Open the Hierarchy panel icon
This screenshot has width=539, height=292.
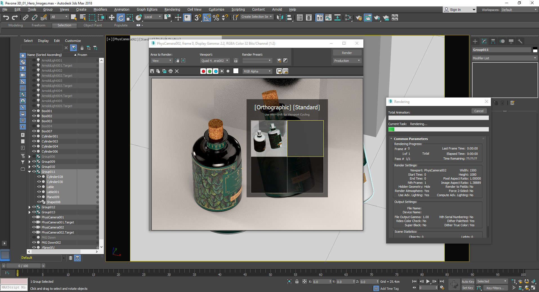[493, 41]
